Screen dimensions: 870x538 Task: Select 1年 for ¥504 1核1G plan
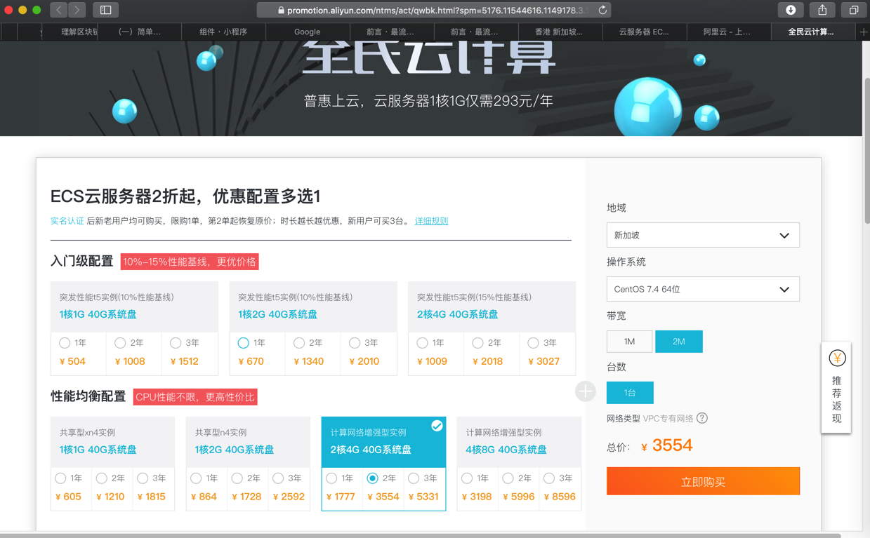[65, 343]
